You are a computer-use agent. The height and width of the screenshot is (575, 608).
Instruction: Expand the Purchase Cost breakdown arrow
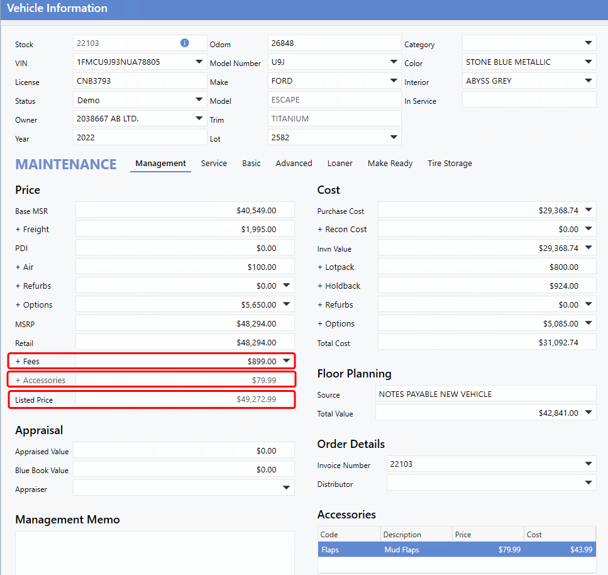589,210
